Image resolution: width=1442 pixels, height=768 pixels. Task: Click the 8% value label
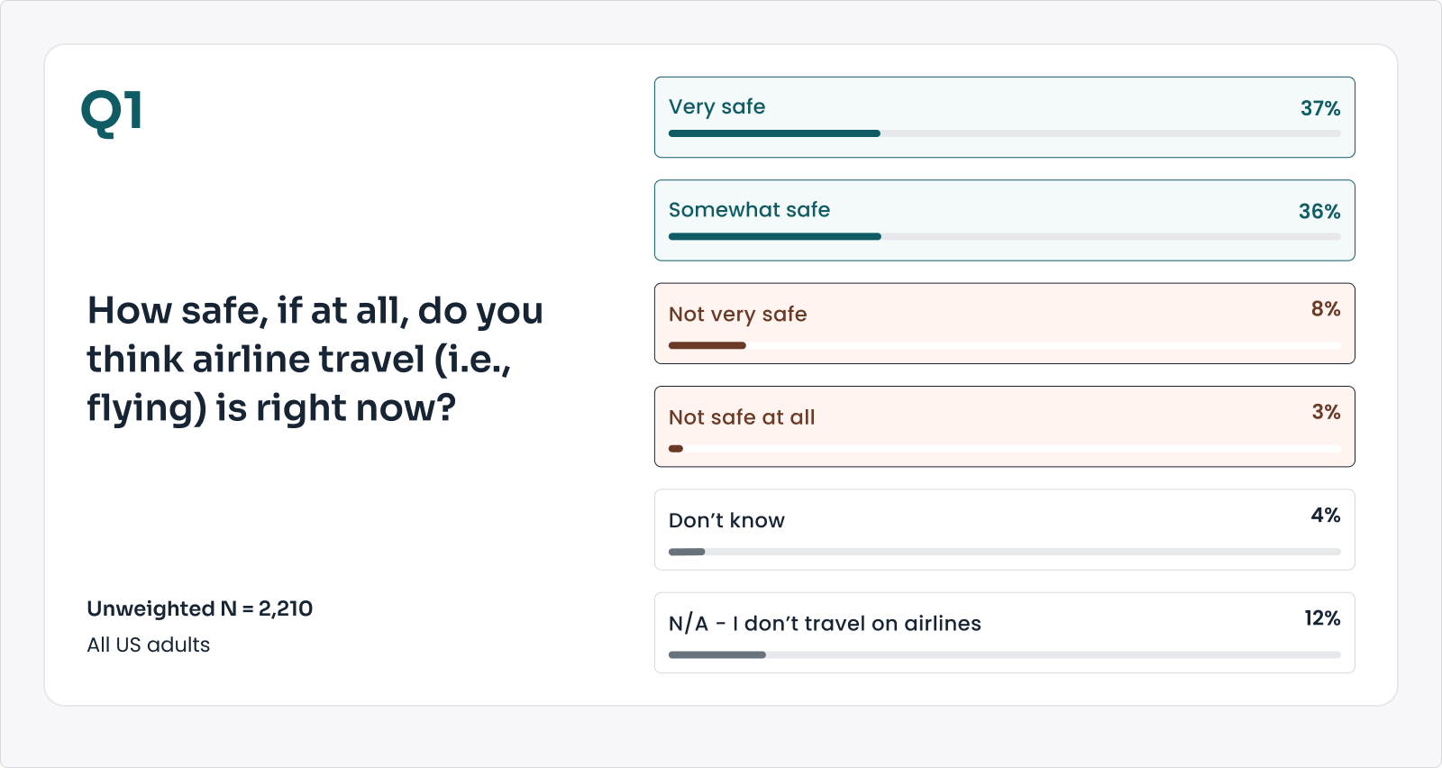point(1325,309)
